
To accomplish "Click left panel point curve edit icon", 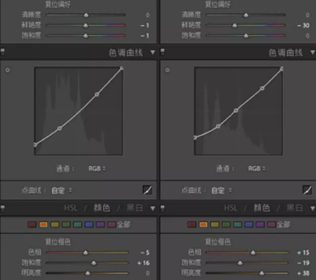I will (x=147, y=190).
